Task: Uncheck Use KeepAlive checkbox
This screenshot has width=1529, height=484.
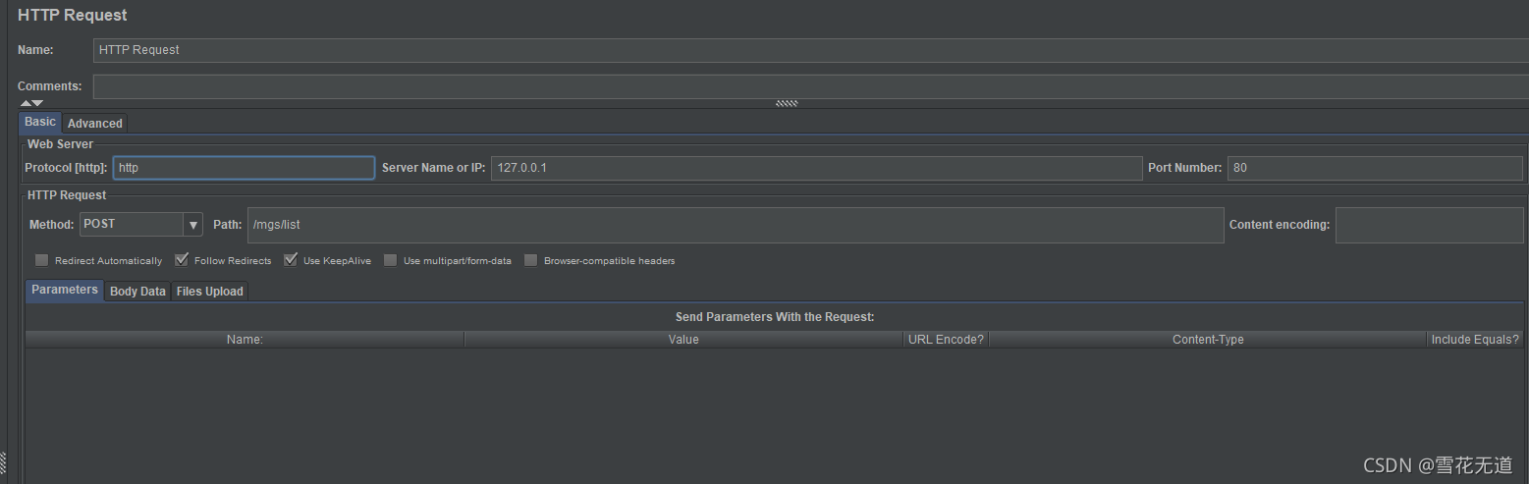Action: pyautogui.click(x=291, y=260)
